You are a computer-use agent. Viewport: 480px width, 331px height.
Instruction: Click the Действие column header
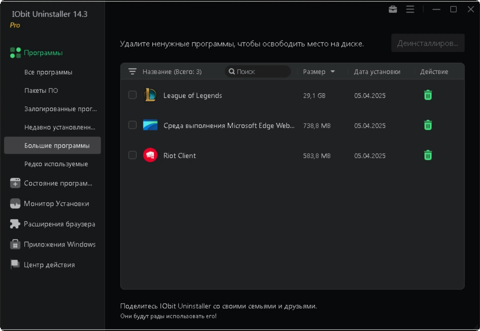point(434,72)
